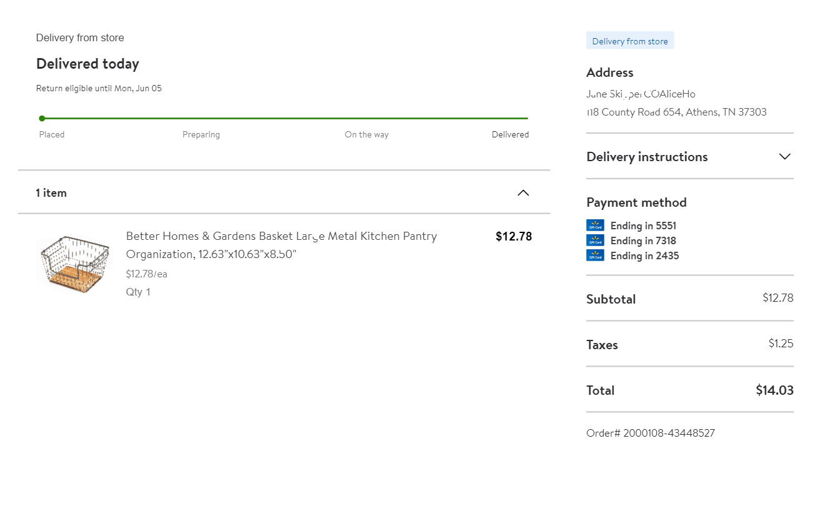Click the green delivery progress bar
The height and width of the screenshot is (521, 830).
(285, 118)
